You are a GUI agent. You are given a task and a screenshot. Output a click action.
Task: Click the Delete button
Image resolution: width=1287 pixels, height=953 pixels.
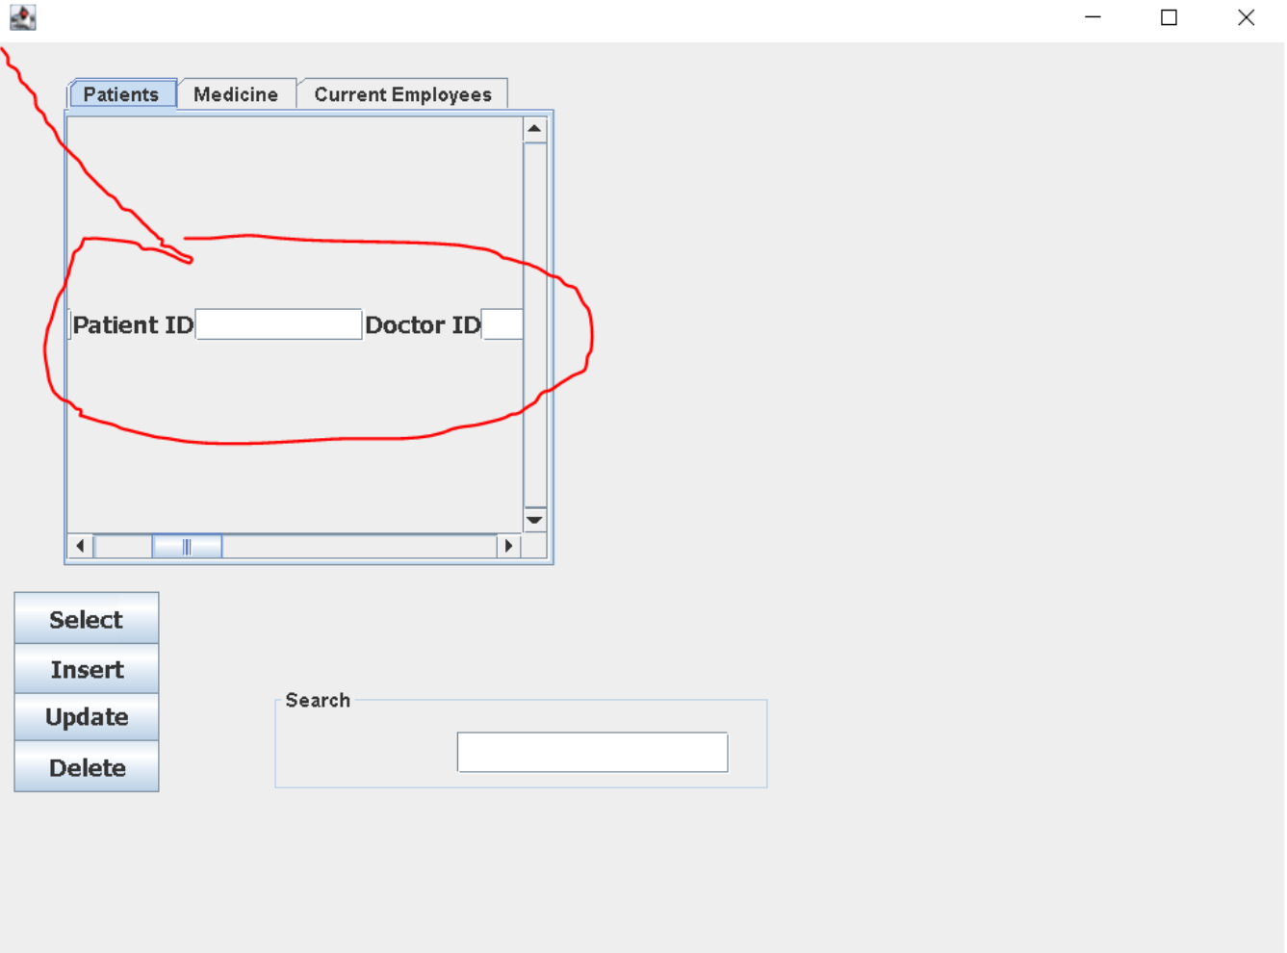coord(87,767)
